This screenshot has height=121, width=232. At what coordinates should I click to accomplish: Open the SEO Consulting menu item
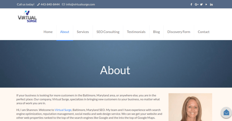[x=108, y=32]
